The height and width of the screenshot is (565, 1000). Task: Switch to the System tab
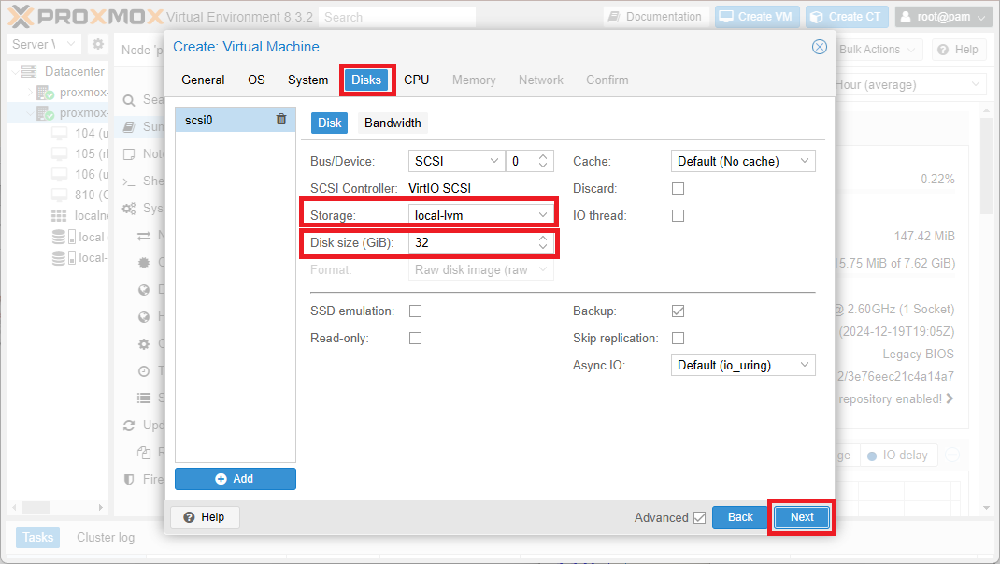308,80
